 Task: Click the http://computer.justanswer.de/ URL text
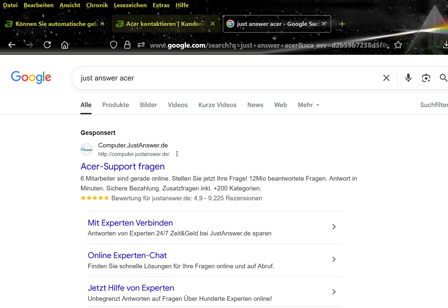coord(134,154)
